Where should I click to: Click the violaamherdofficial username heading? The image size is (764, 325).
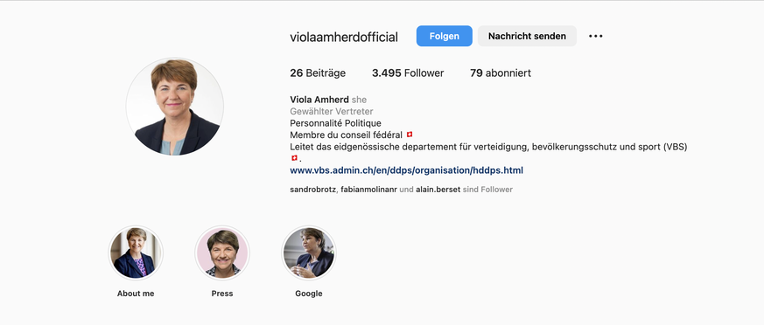344,37
